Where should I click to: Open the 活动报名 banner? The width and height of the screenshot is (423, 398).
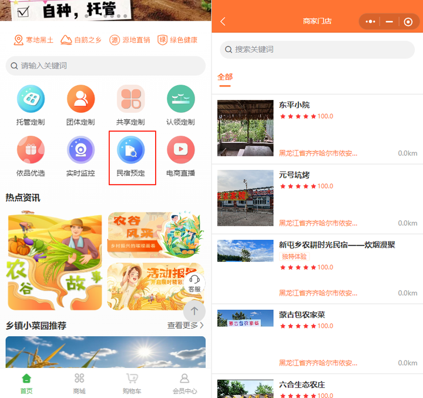click(156, 287)
